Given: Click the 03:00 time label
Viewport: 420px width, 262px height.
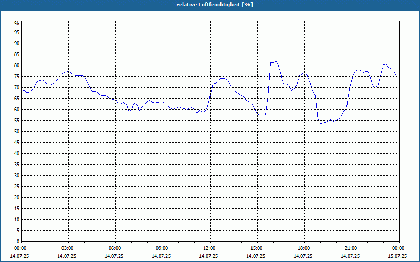Looking at the screenshot, I should coord(68,248).
